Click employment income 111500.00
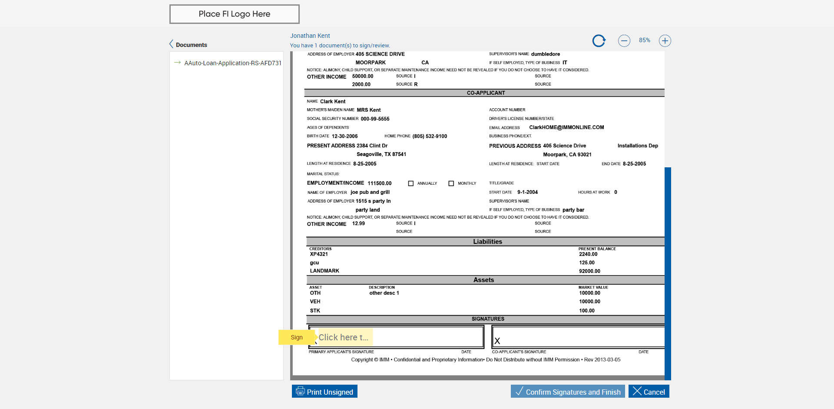The width and height of the screenshot is (834, 409). 380,183
